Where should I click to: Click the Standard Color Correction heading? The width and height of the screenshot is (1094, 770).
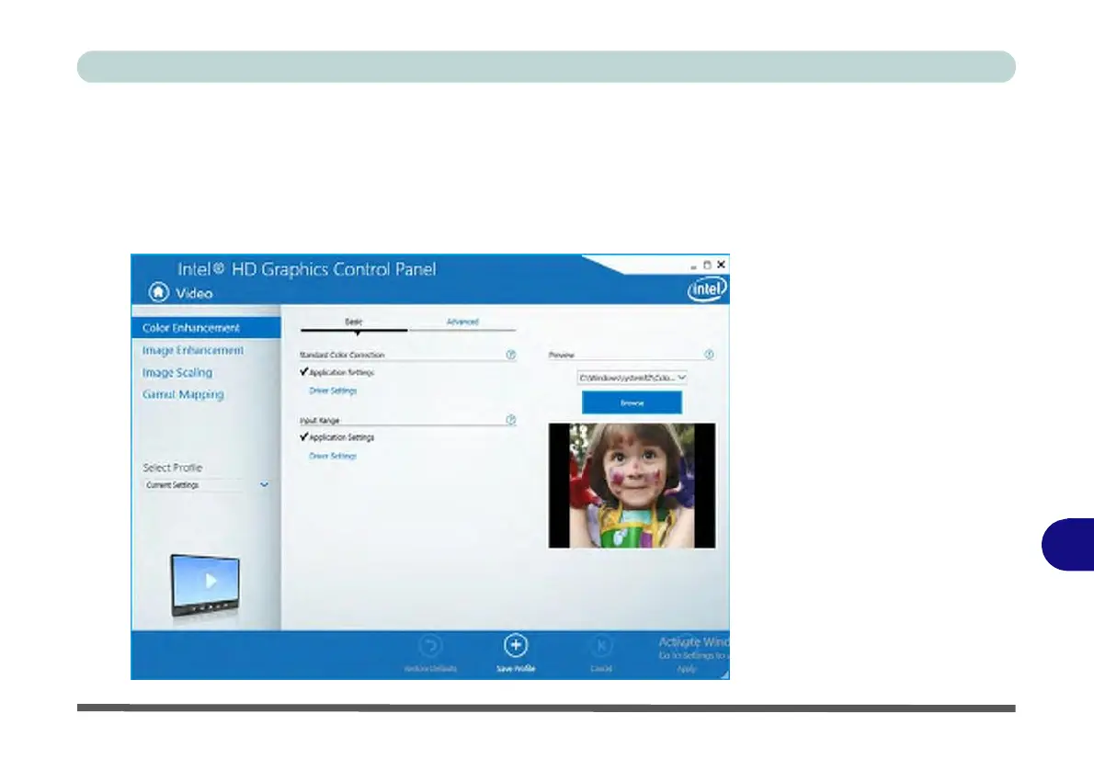click(x=342, y=355)
